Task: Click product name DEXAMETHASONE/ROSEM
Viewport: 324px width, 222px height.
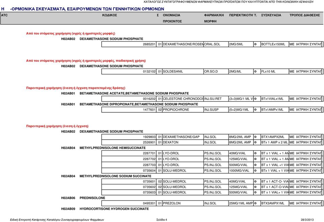Action: 183,44
